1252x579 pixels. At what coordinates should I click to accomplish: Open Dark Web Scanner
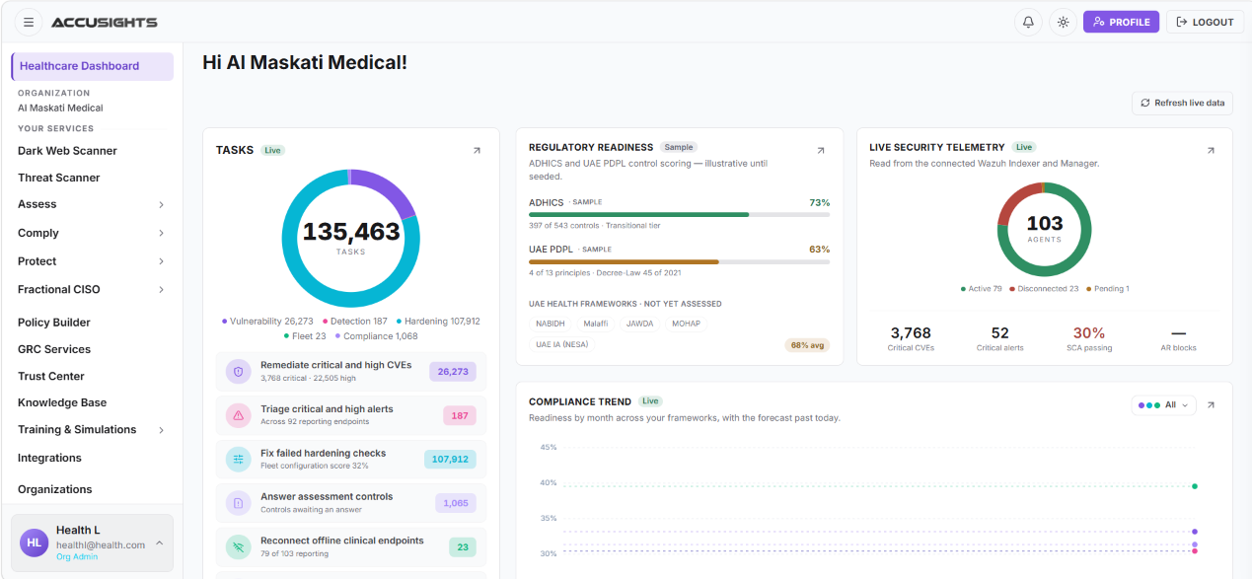(x=67, y=151)
